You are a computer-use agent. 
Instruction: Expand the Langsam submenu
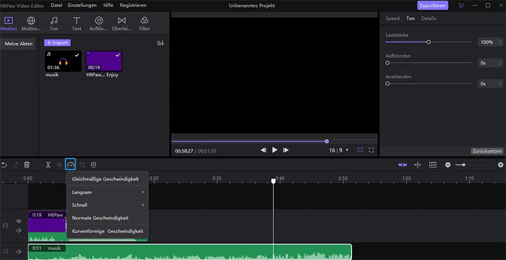click(108, 192)
